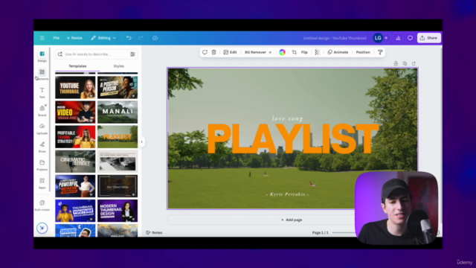476x268 pixels.
Task: Click Edit in the image toolbar
Action: pyautogui.click(x=230, y=52)
